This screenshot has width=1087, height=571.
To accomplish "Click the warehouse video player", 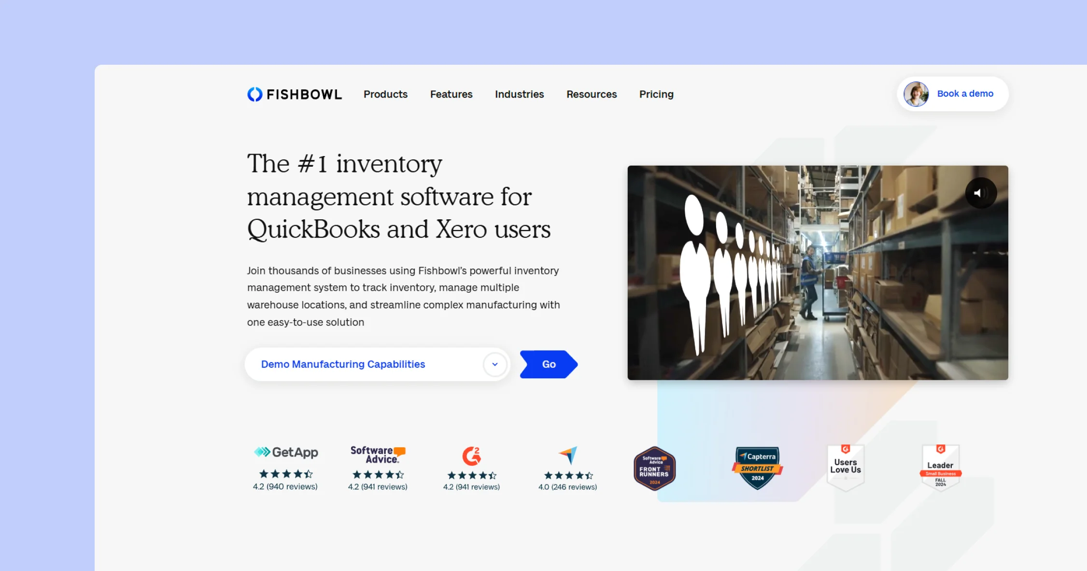I will pos(818,272).
